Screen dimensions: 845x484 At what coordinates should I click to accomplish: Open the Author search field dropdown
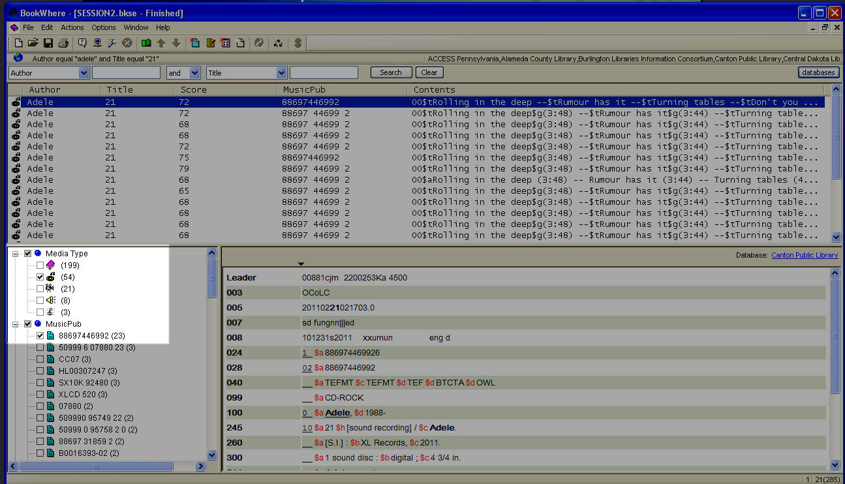(84, 73)
